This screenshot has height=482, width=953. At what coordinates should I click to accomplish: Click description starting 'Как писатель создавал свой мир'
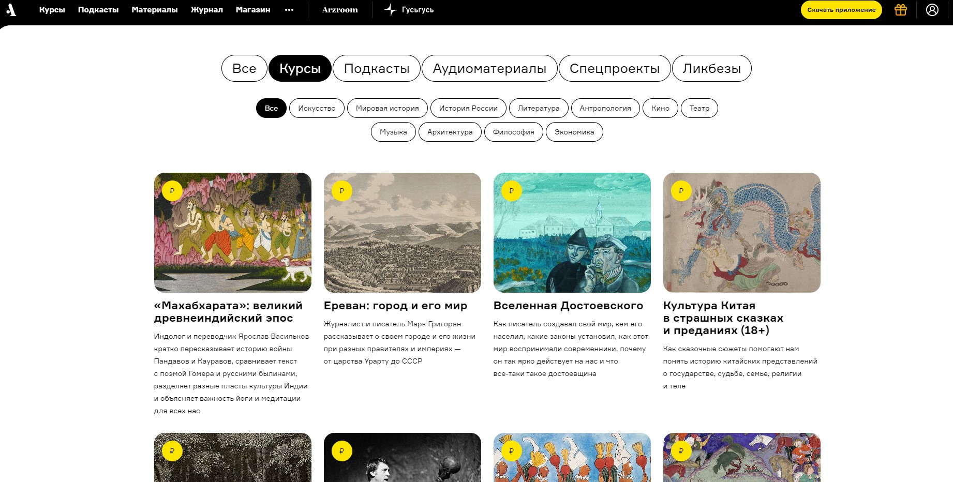coord(571,349)
